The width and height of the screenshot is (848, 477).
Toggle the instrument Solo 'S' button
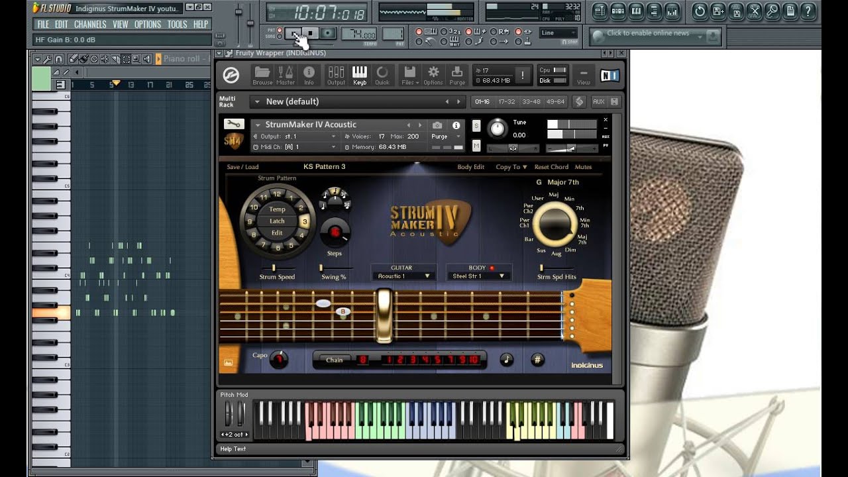476,126
